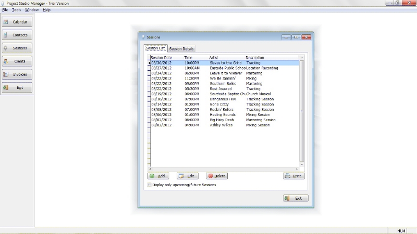Image resolution: width=417 pixels, height=234 pixels.
Task: Open the Contacts sidebar icon
Action: tap(6, 35)
